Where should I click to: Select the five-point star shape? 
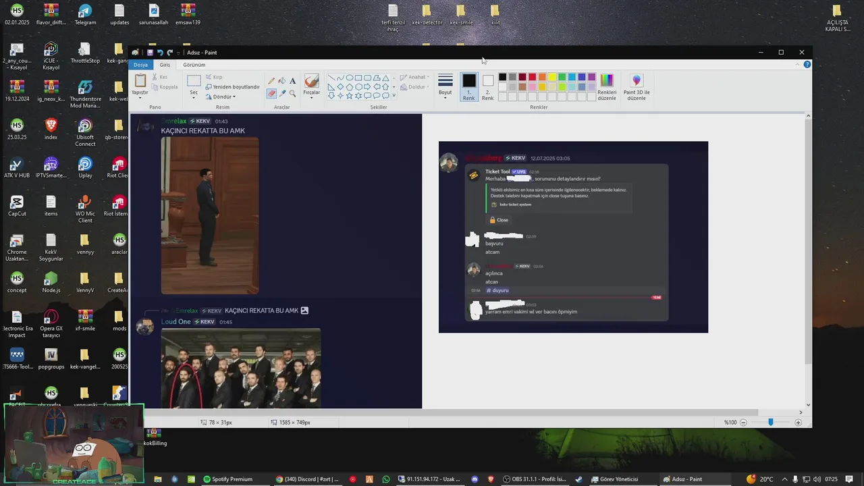[350, 95]
